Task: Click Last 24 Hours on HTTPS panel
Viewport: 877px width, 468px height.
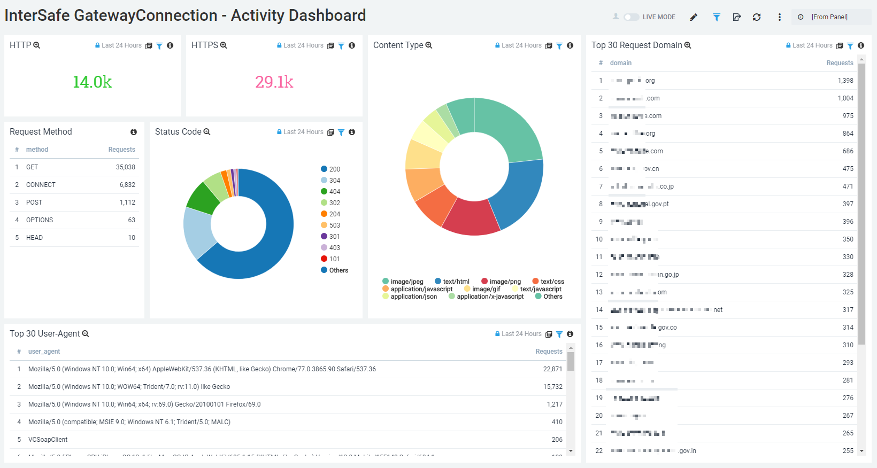Action: click(300, 45)
